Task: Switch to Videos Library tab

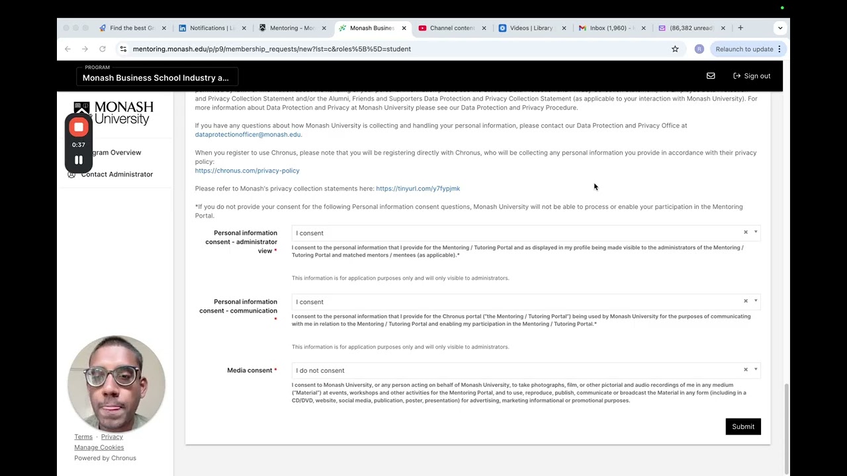Action: (x=531, y=28)
